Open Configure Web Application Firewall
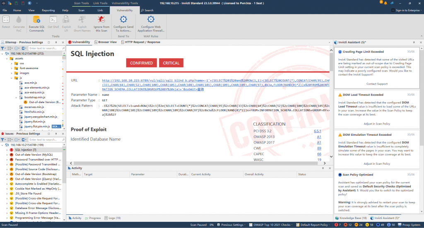Viewport: 424px width, 228px height. (151, 24)
